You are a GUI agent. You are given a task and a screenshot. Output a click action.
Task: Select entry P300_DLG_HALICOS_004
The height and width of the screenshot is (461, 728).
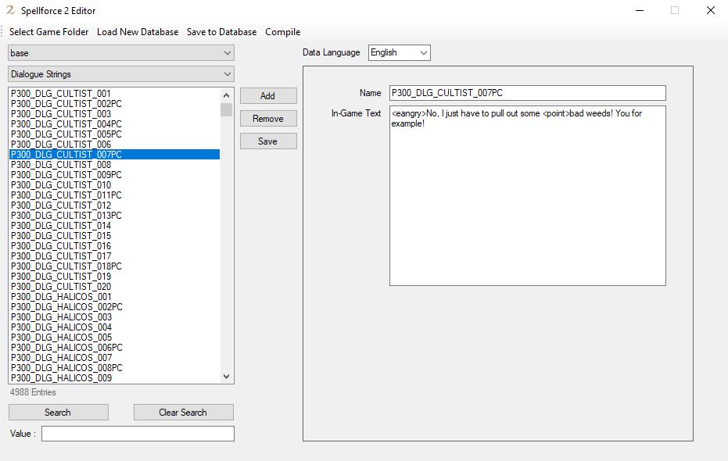pyautogui.click(x=114, y=327)
